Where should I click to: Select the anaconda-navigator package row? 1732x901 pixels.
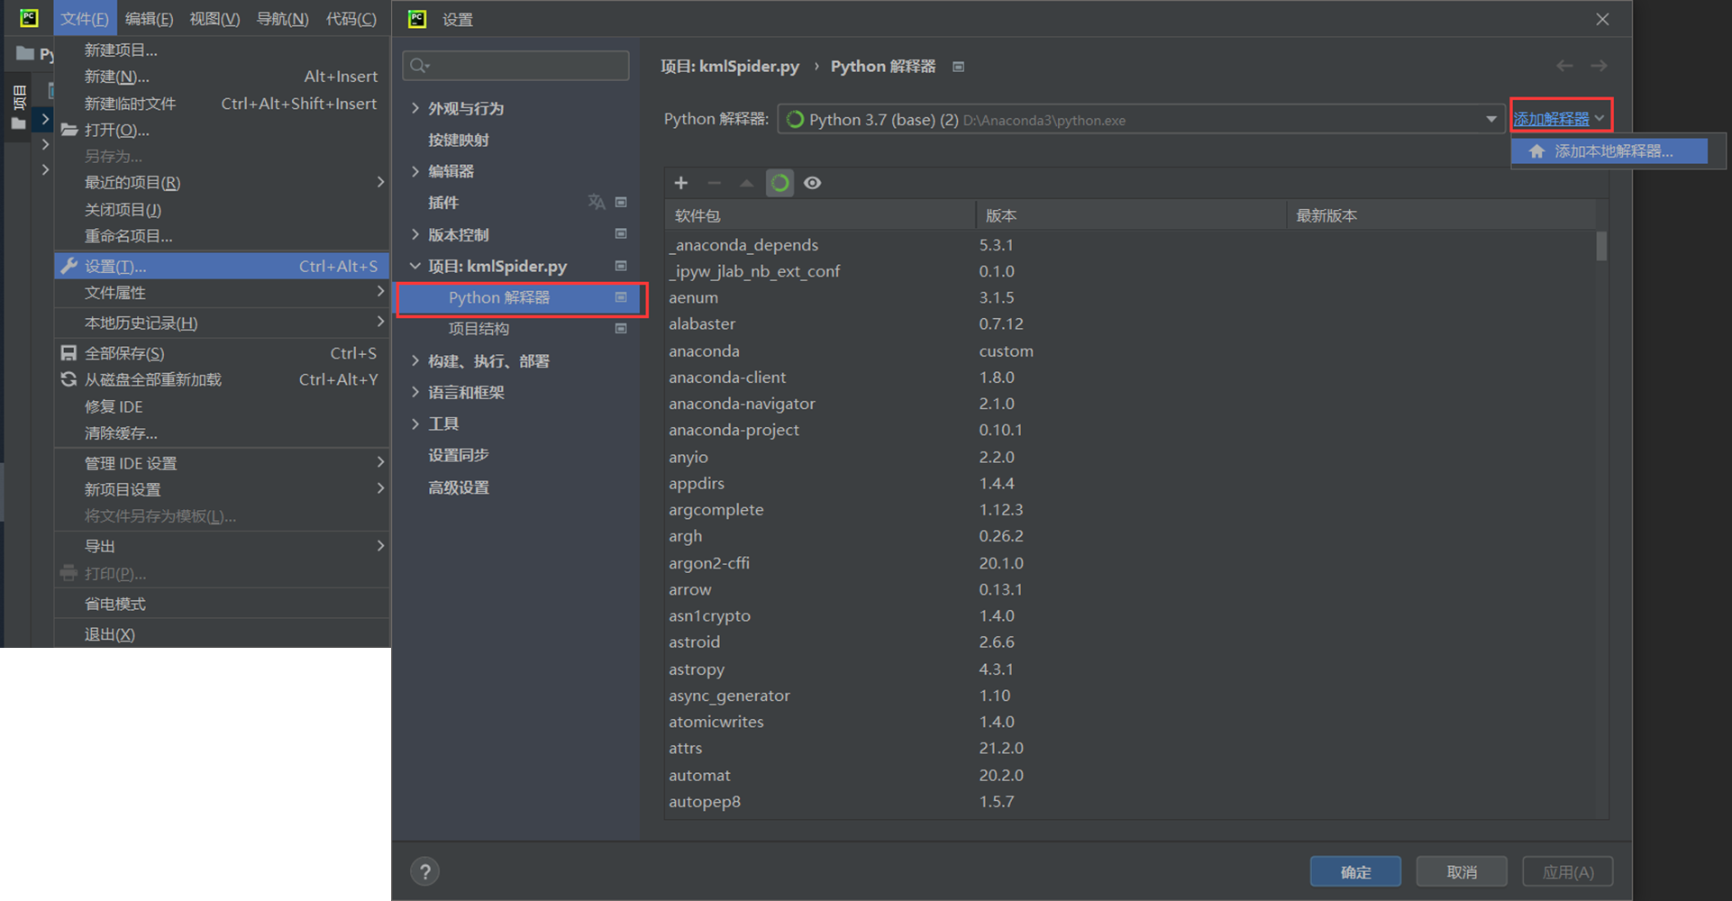(x=1130, y=404)
